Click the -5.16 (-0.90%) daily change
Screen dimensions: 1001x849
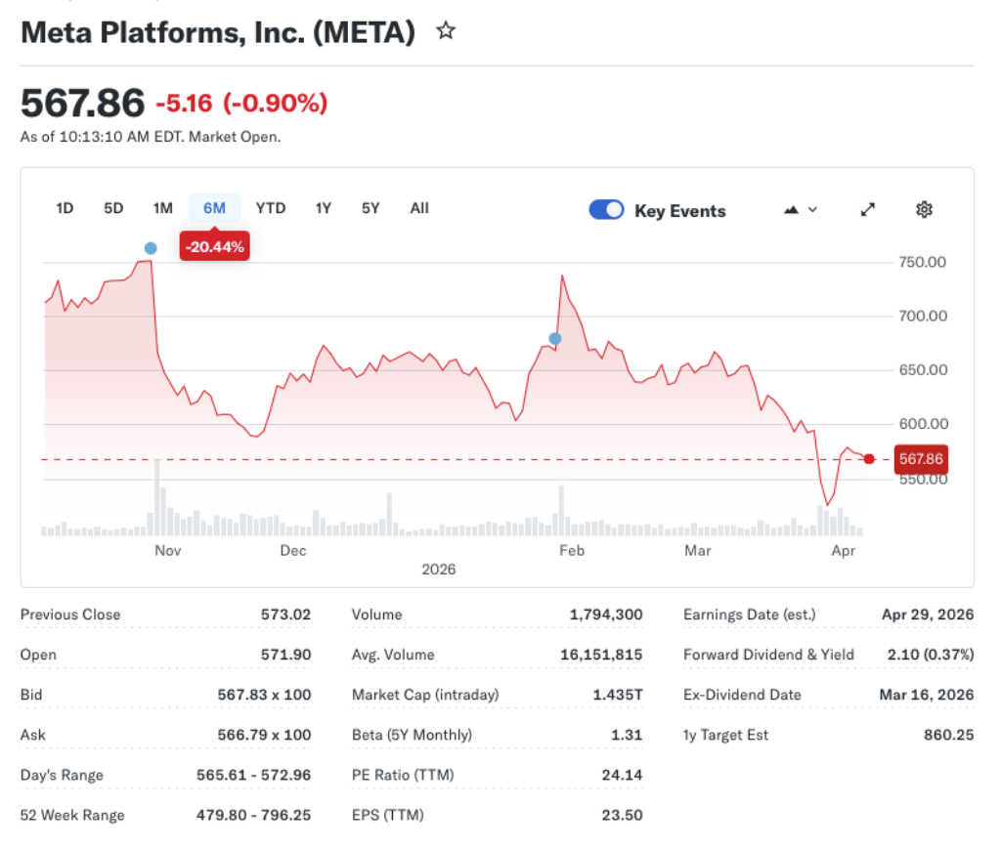click(242, 103)
